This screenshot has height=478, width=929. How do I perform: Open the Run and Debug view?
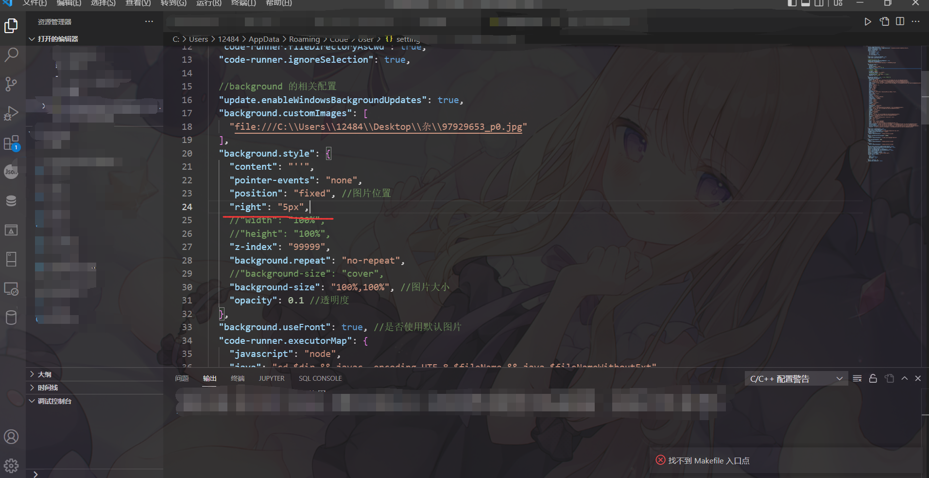11,113
